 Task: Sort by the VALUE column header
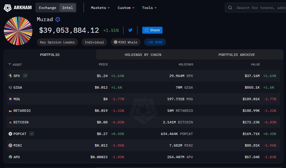click(255, 64)
